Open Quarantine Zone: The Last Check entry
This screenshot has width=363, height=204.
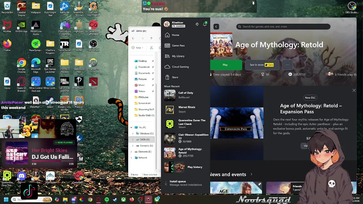pyautogui.click(x=186, y=124)
